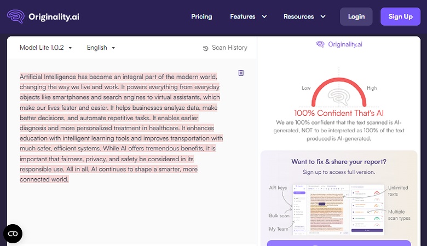This screenshot has height=246, width=427.
Task: Open the round CO widget at bottom-left
Action: 13,233
